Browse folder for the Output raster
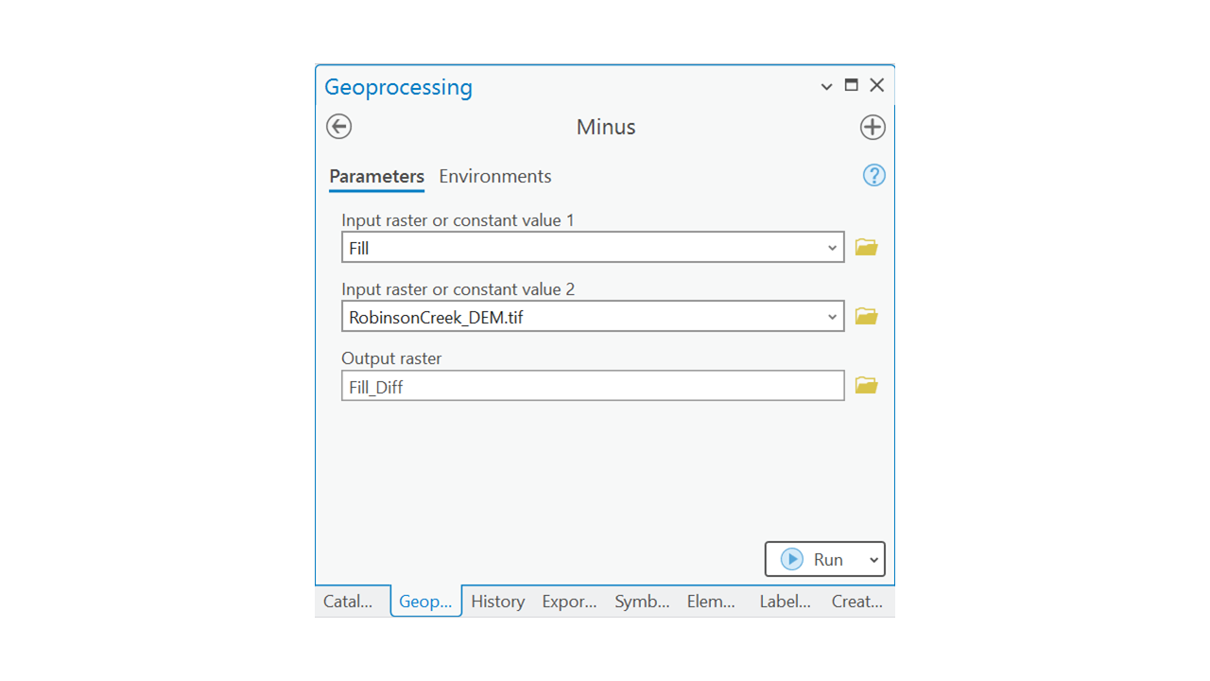This screenshot has width=1210, height=681. (866, 386)
